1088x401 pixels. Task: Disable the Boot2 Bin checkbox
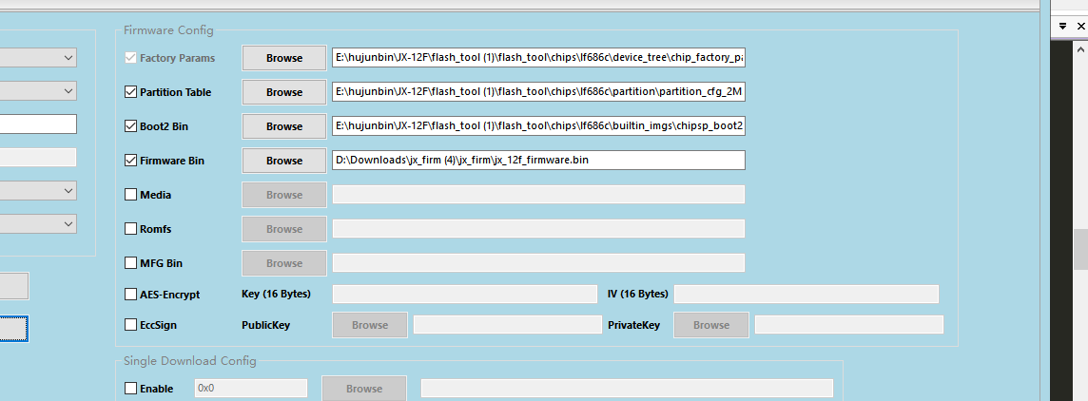coord(131,126)
